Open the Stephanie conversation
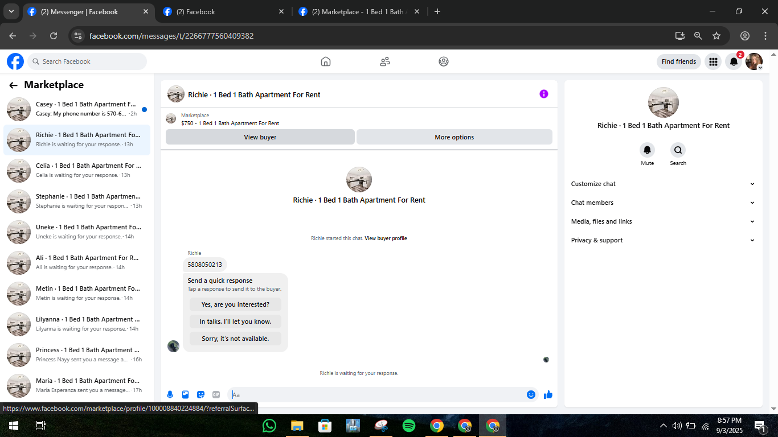This screenshot has height=437, width=778. [77, 201]
